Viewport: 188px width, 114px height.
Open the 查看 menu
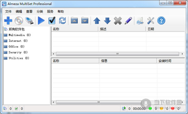(29, 12)
